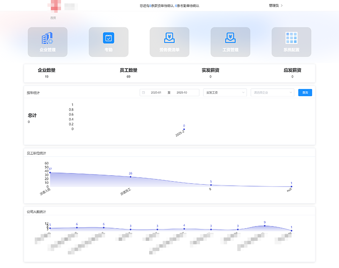Viewport: 339px width, 268px height.
Task: Click the 员工数量 statistic value
Action: [x=128, y=77]
